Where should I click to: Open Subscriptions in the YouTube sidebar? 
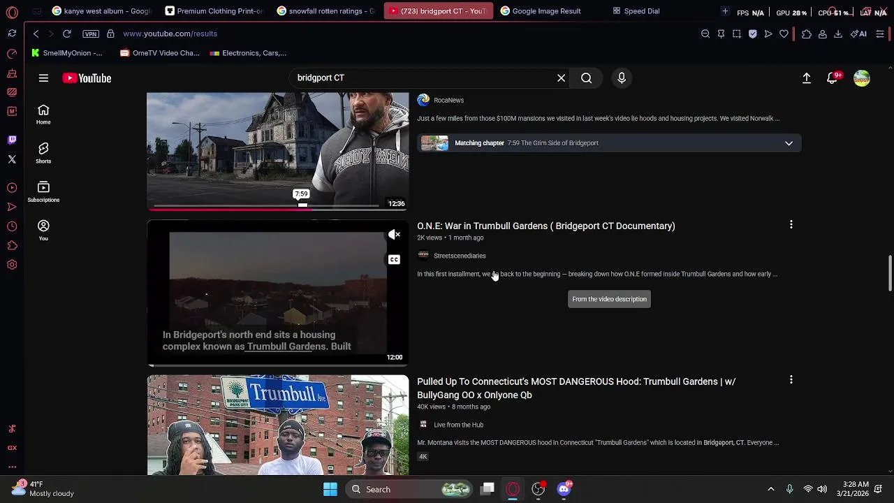[43, 192]
